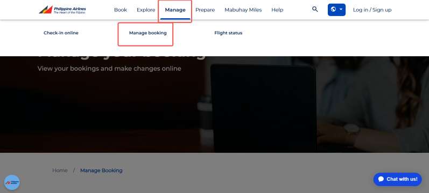429x193 pixels.
Task: Click Manage Booking breadcrumb link
Action: point(101,170)
